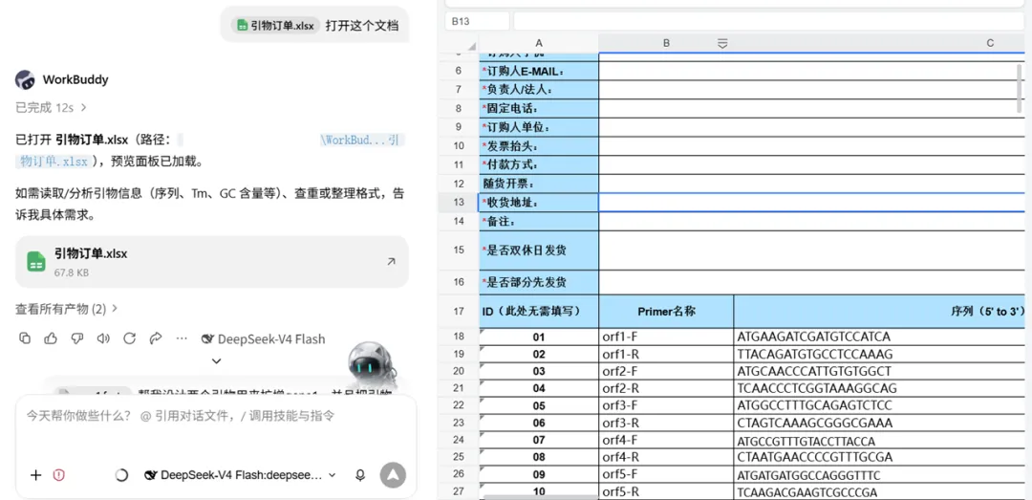
Task: Select cell orf1-F
Action: pos(666,337)
